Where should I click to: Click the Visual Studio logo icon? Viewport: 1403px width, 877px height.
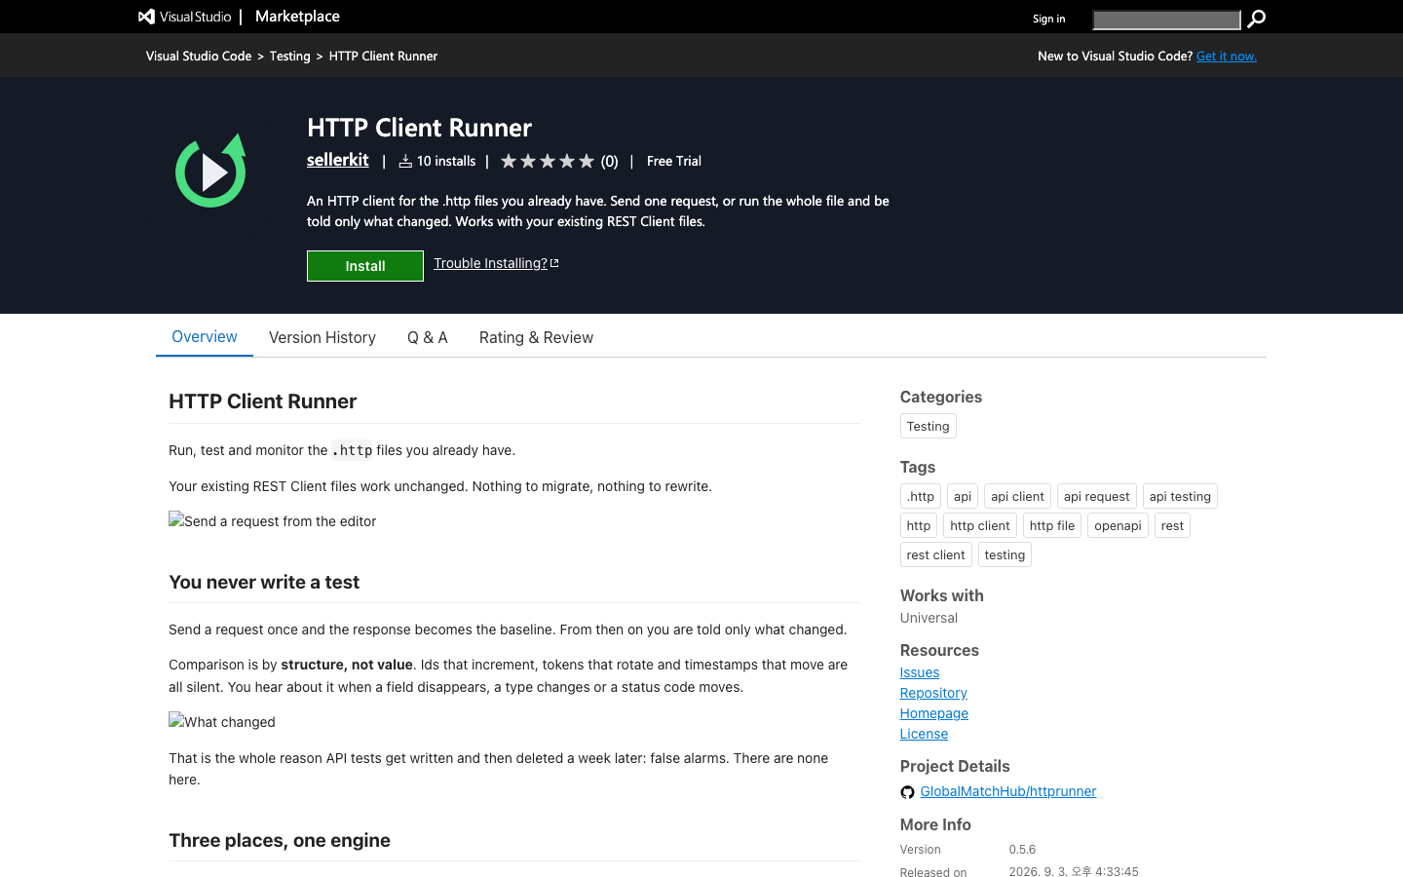pos(146,17)
